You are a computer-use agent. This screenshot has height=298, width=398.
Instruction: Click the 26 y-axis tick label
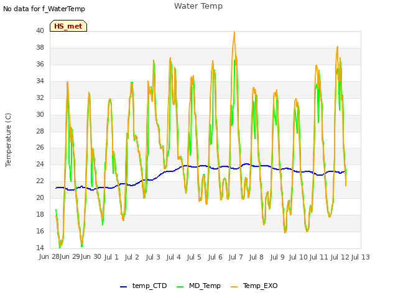tap(40, 148)
